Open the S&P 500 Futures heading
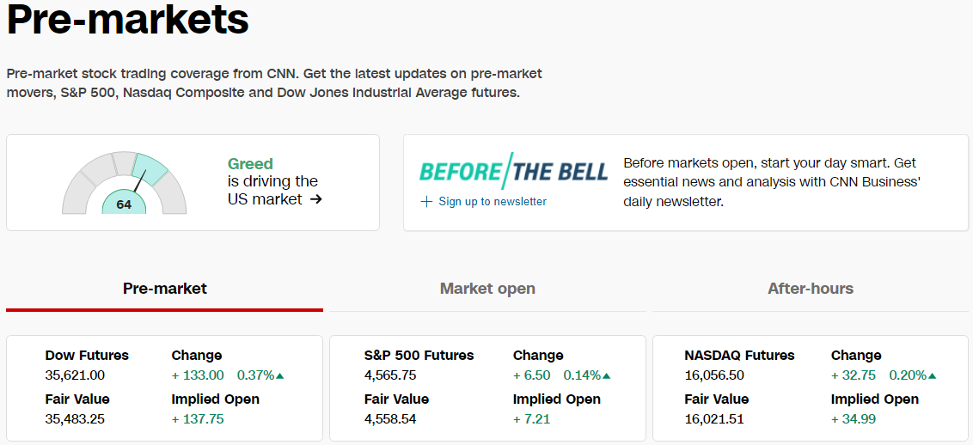 coord(419,356)
